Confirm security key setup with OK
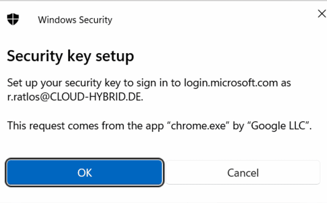The width and height of the screenshot is (327, 203). point(84,173)
